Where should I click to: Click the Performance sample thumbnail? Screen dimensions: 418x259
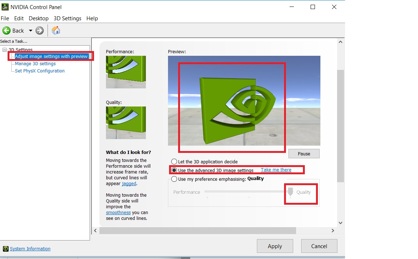(126, 72)
